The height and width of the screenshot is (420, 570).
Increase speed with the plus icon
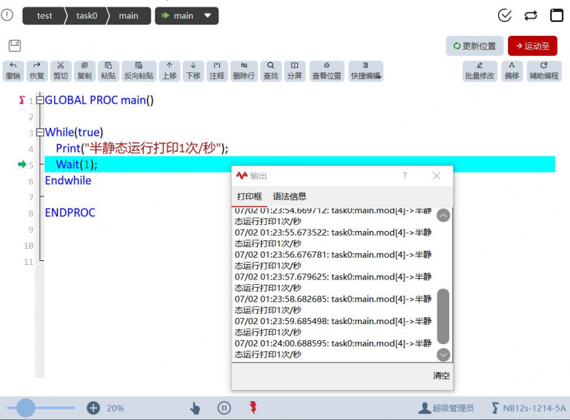pyautogui.click(x=93, y=408)
